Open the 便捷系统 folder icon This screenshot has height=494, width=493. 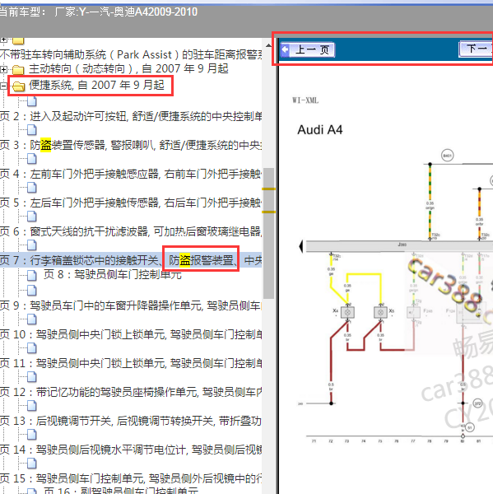point(19,86)
